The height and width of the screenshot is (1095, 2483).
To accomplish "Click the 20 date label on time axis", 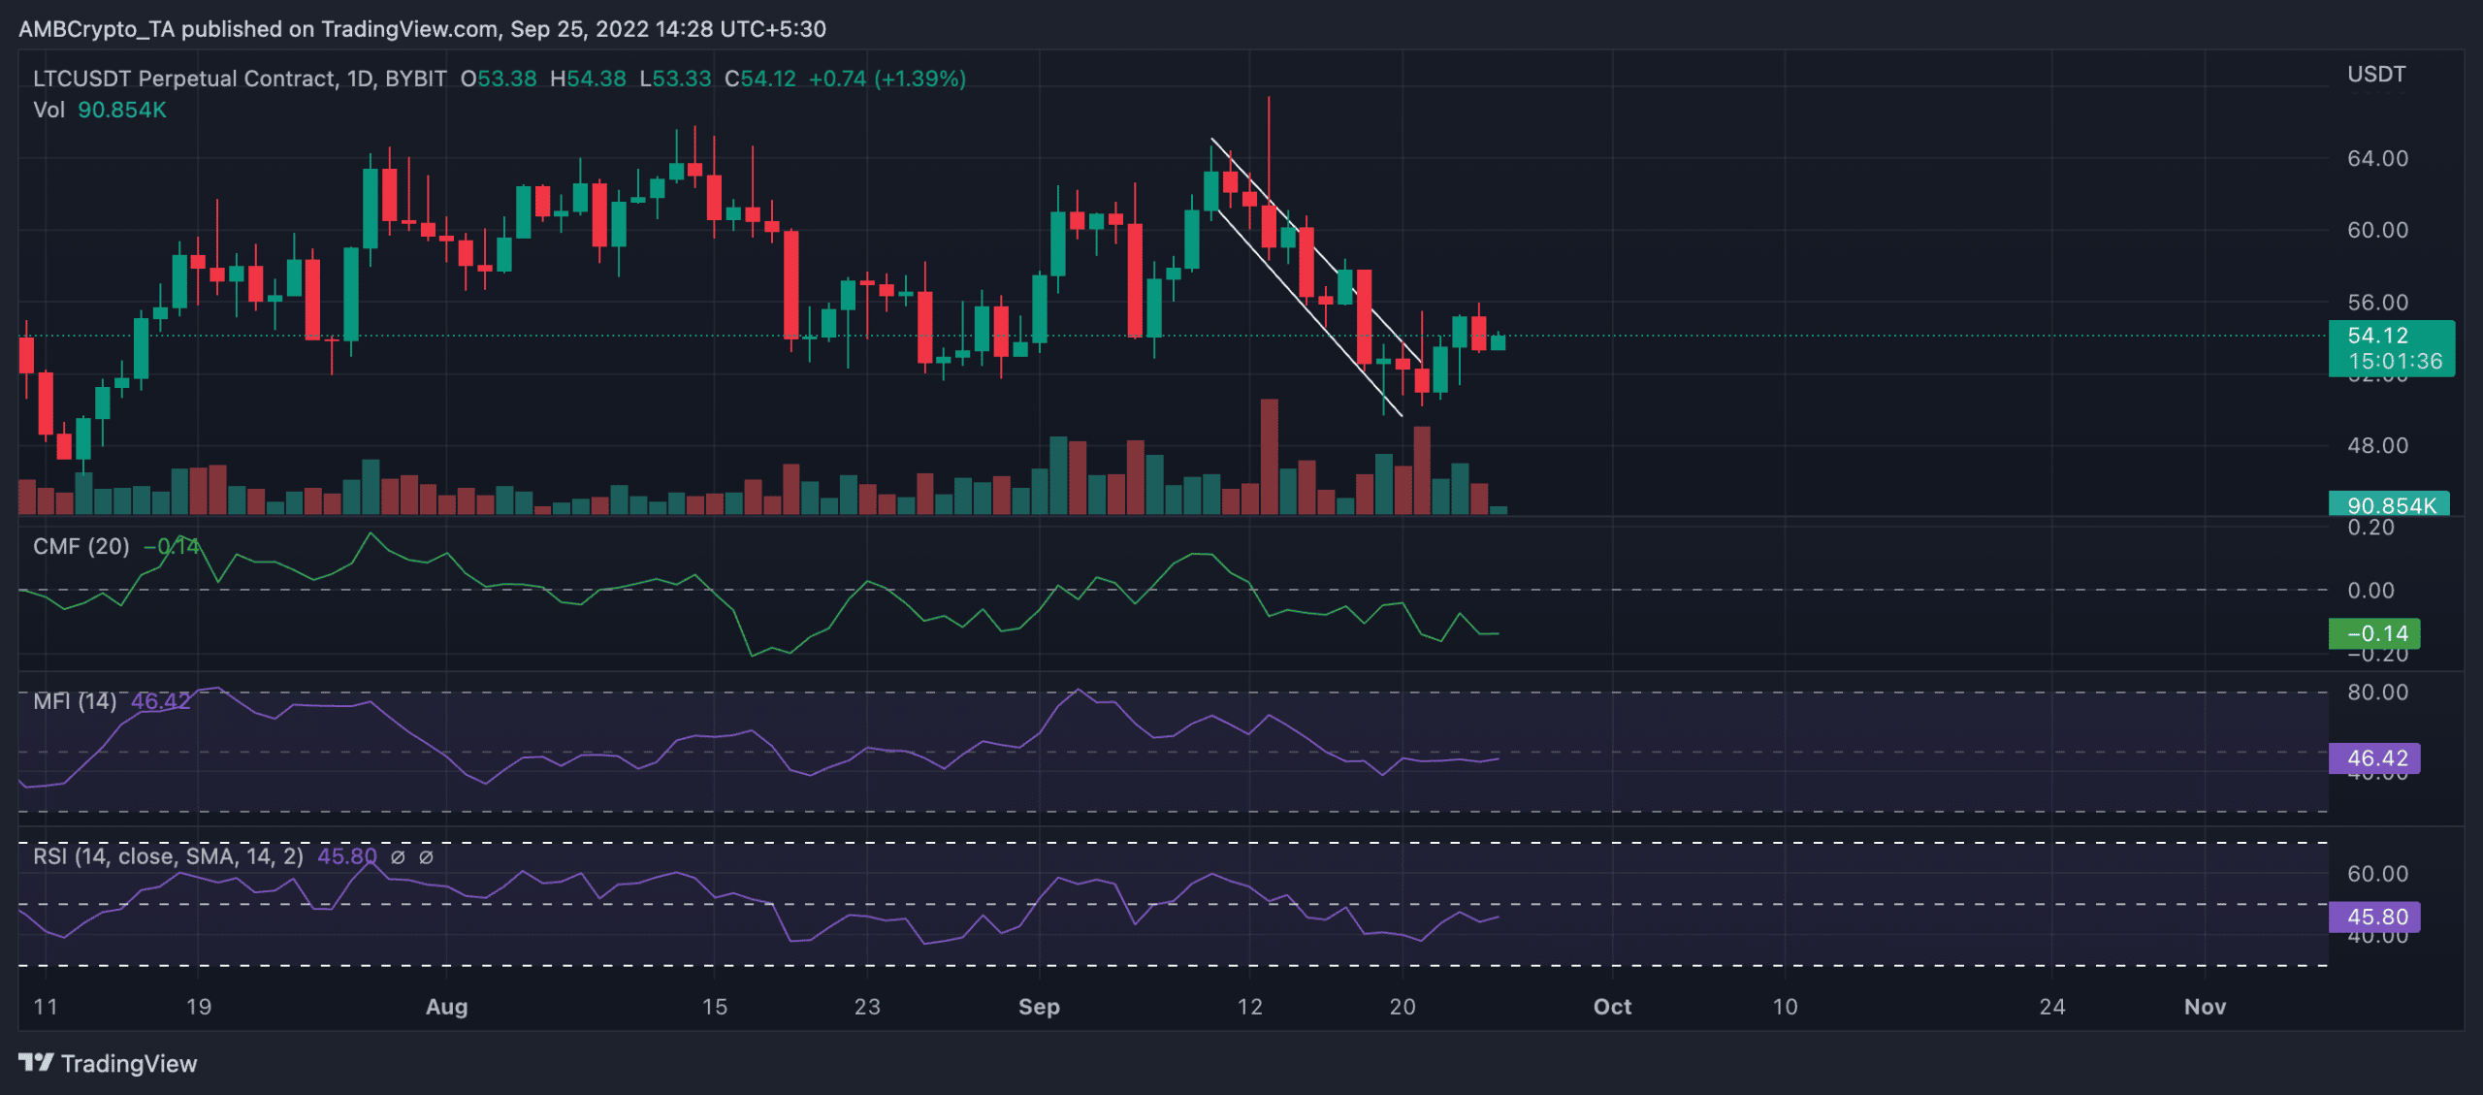I will [x=1403, y=1007].
